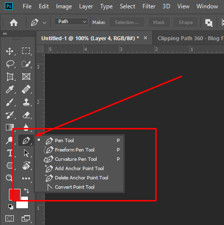This screenshot has width=224, height=225.
Task: Click the Pen tool in toolbar
Action: click(x=26, y=140)
